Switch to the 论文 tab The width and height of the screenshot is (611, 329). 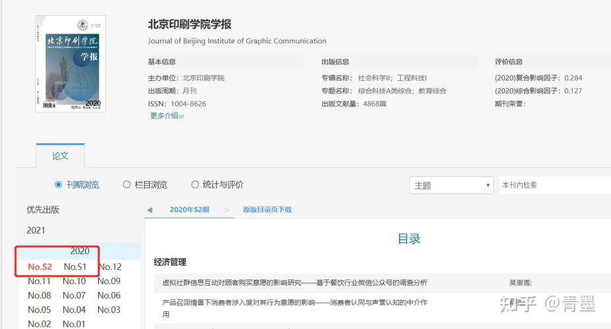[x=61, y=156]
